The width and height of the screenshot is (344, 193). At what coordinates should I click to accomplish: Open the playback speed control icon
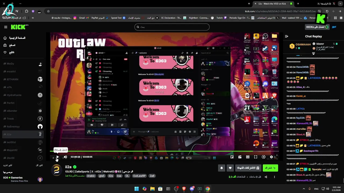(x=263, y=157)
